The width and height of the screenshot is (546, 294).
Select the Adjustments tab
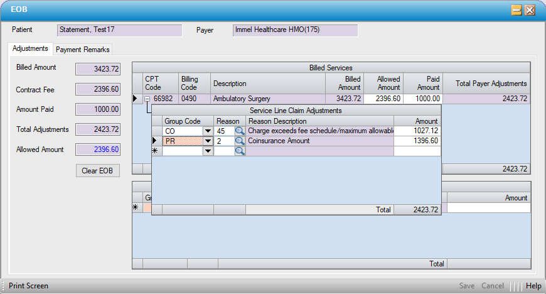pos(30,49)
